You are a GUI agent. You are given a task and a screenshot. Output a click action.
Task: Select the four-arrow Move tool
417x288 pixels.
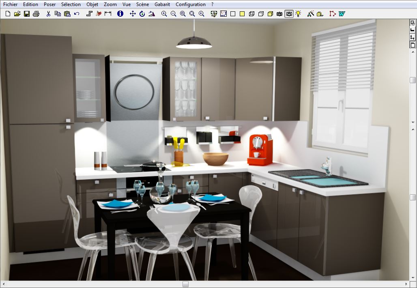133,14
